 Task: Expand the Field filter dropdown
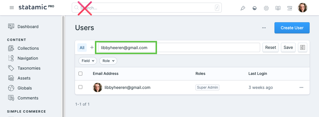click(x=88, y=61)
